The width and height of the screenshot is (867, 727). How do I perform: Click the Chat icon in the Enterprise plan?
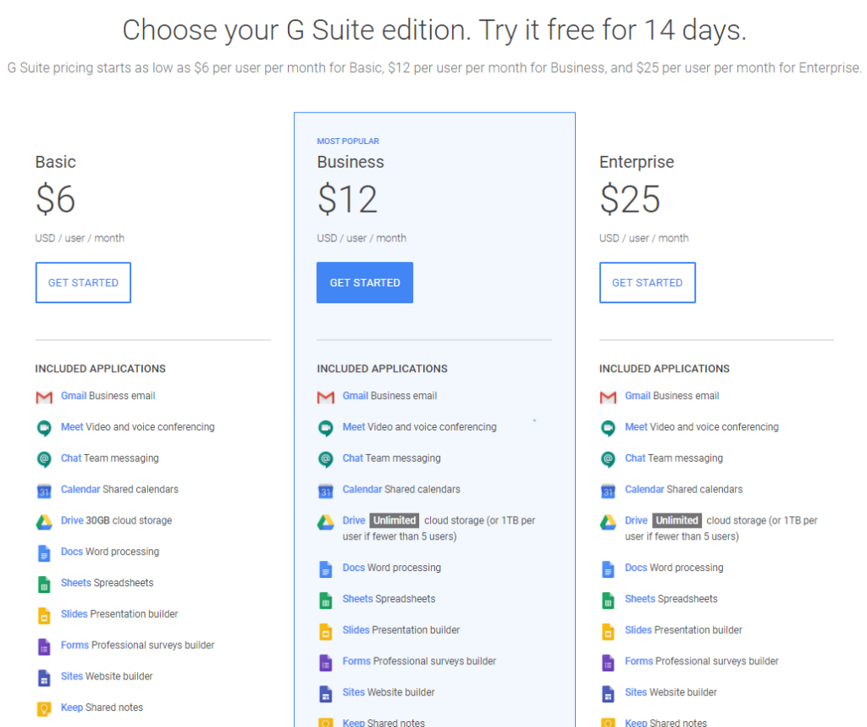608,459
